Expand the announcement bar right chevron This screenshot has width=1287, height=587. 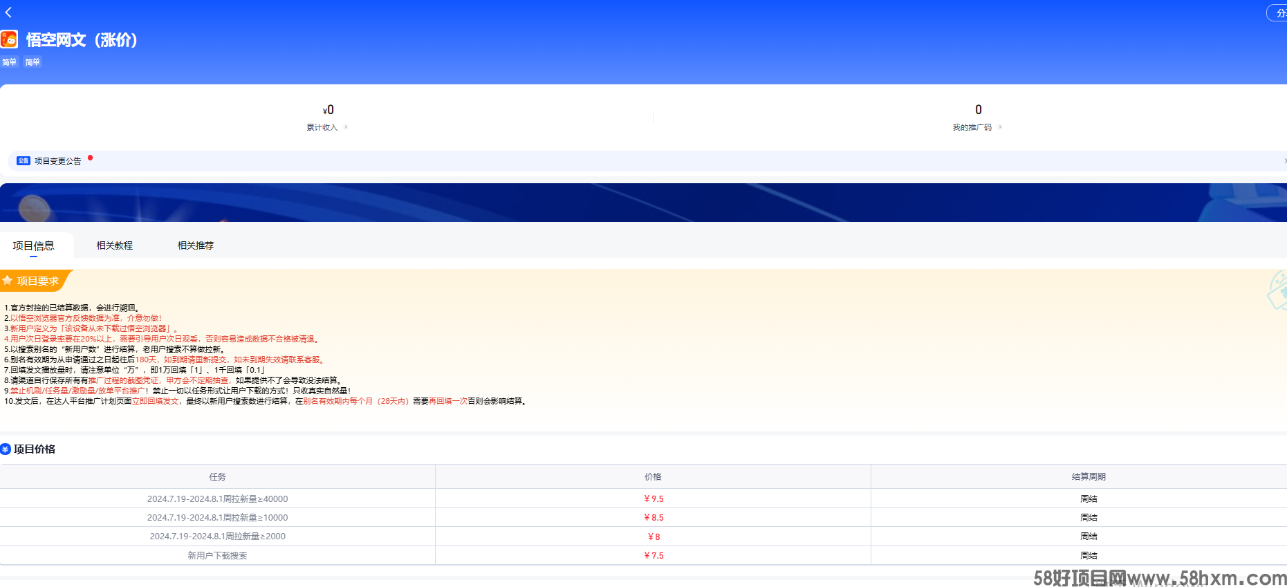[x=1284, y=161]
